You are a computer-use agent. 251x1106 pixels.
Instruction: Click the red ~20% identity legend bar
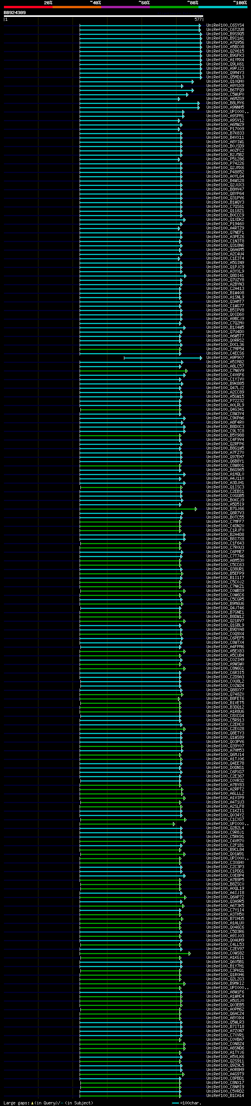[x=28, y=7]
